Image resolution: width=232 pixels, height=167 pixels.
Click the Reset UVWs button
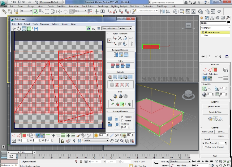coord(208,132)
